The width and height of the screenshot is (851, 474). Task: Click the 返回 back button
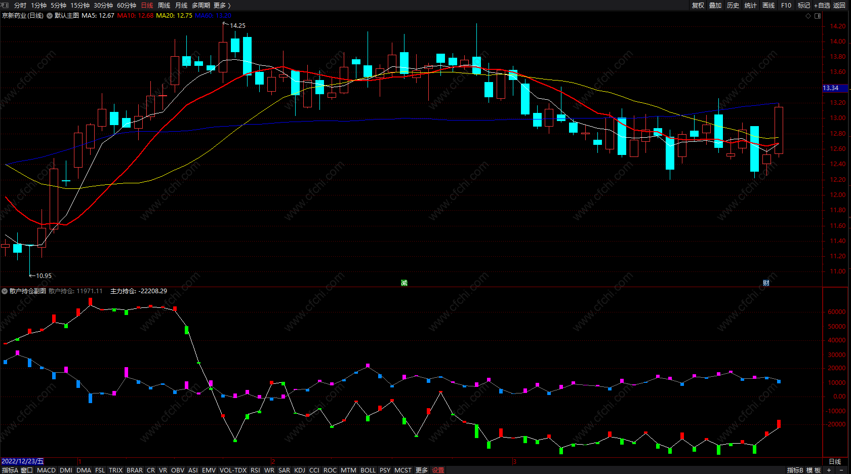coord(839,5)
